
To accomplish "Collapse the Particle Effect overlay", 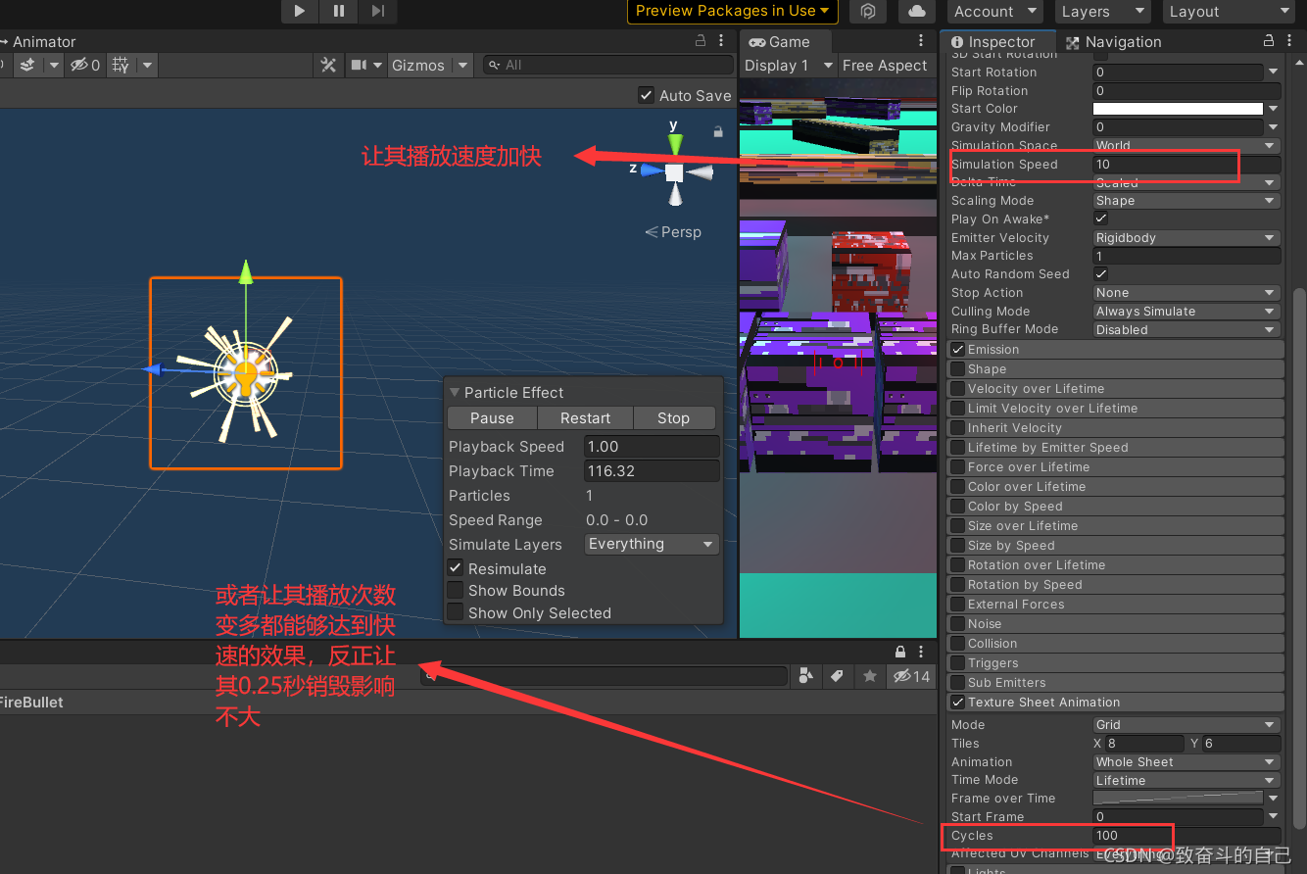I will (x=454, y=392).
